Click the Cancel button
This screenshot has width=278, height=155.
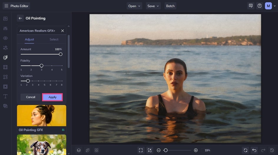pyautogui.click(x=31, y=97)
